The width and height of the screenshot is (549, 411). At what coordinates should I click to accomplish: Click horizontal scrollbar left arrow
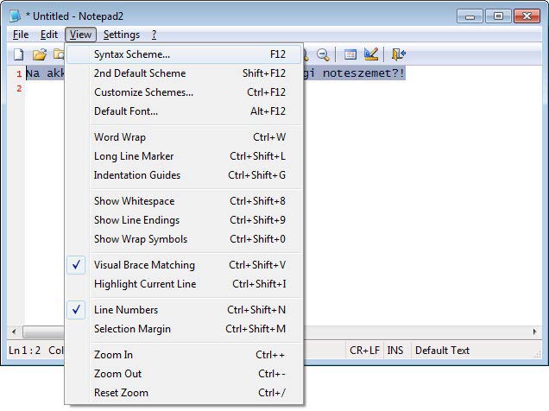point(14,332)
